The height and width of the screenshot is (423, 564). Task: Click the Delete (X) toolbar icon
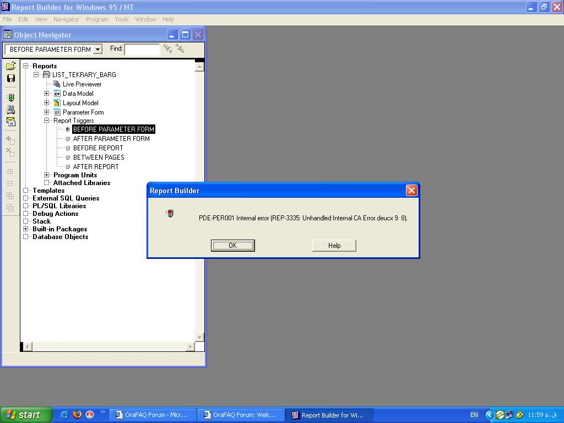coord(10,153)
